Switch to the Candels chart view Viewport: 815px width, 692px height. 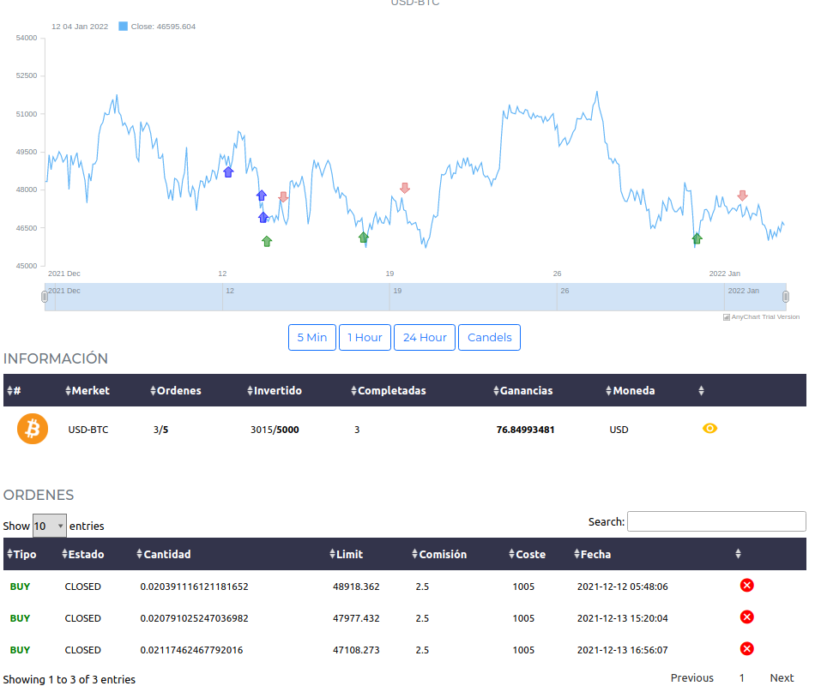pos(489,337)
